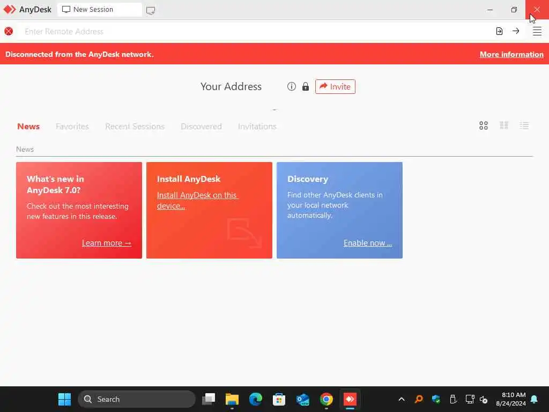Open Microsoft Store from taskbar

point(279,399)
